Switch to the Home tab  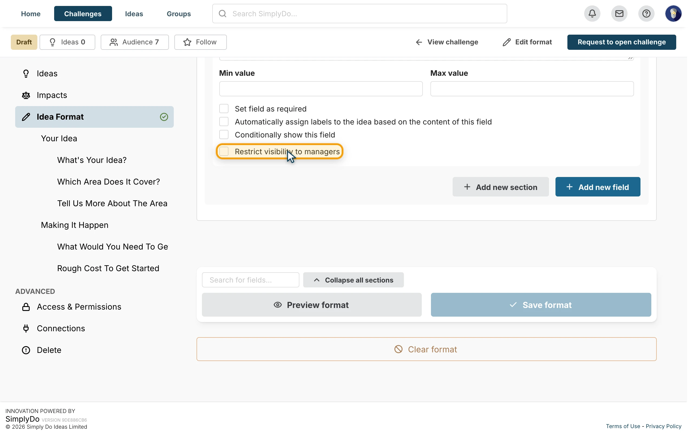pyautogui.click(x=31, y=14)
